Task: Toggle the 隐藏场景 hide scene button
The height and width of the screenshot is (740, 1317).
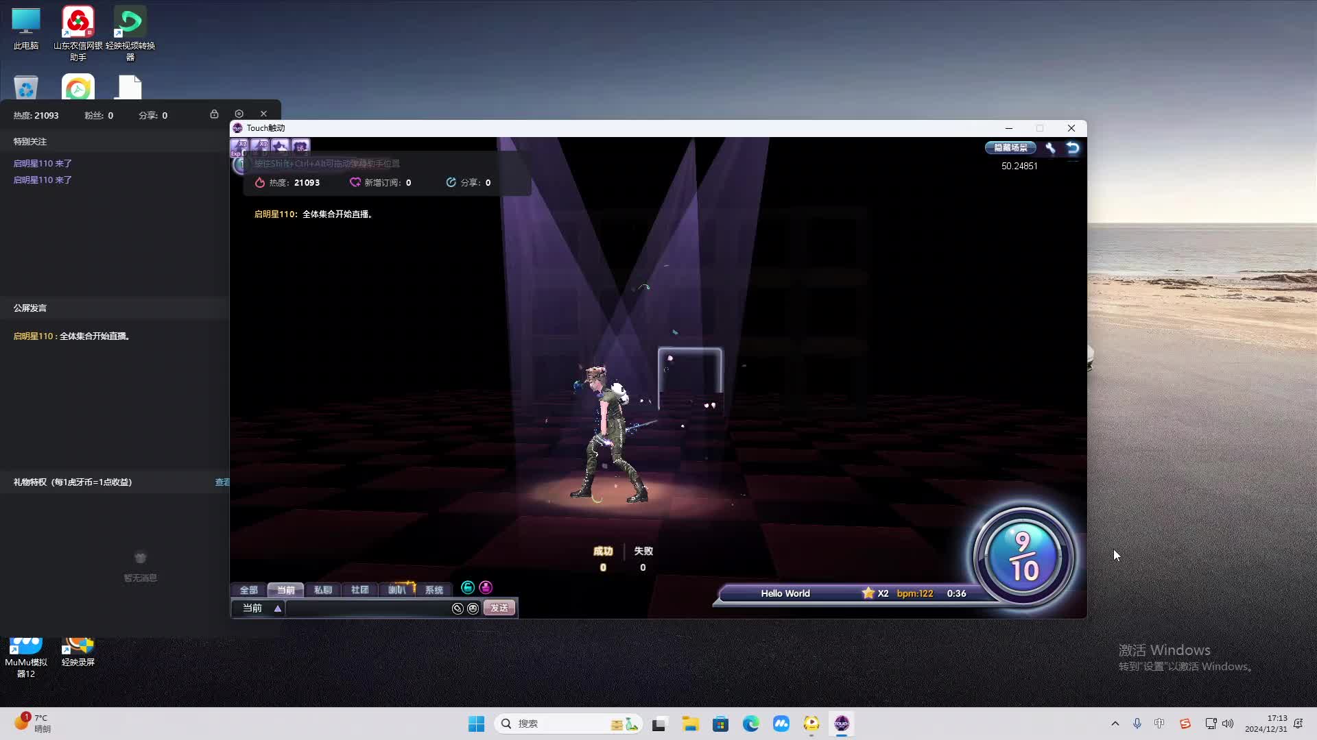Action: (x=1010, y=148)
